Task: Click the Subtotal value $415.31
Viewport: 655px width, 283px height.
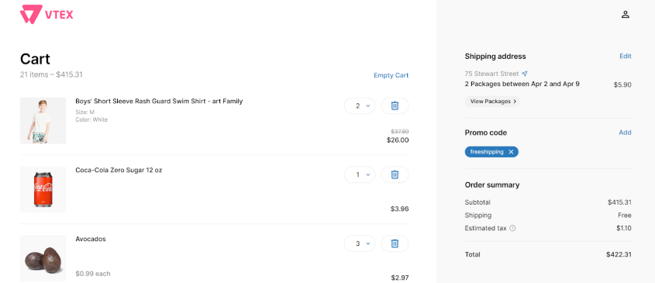Action: coord(619,202)
